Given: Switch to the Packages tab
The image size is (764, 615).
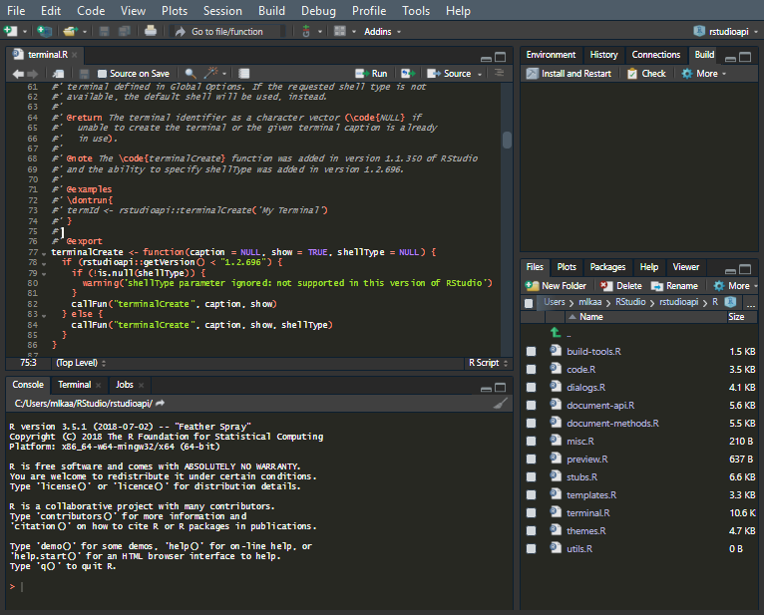Looking at the screenshot, I should click(607, 267).
